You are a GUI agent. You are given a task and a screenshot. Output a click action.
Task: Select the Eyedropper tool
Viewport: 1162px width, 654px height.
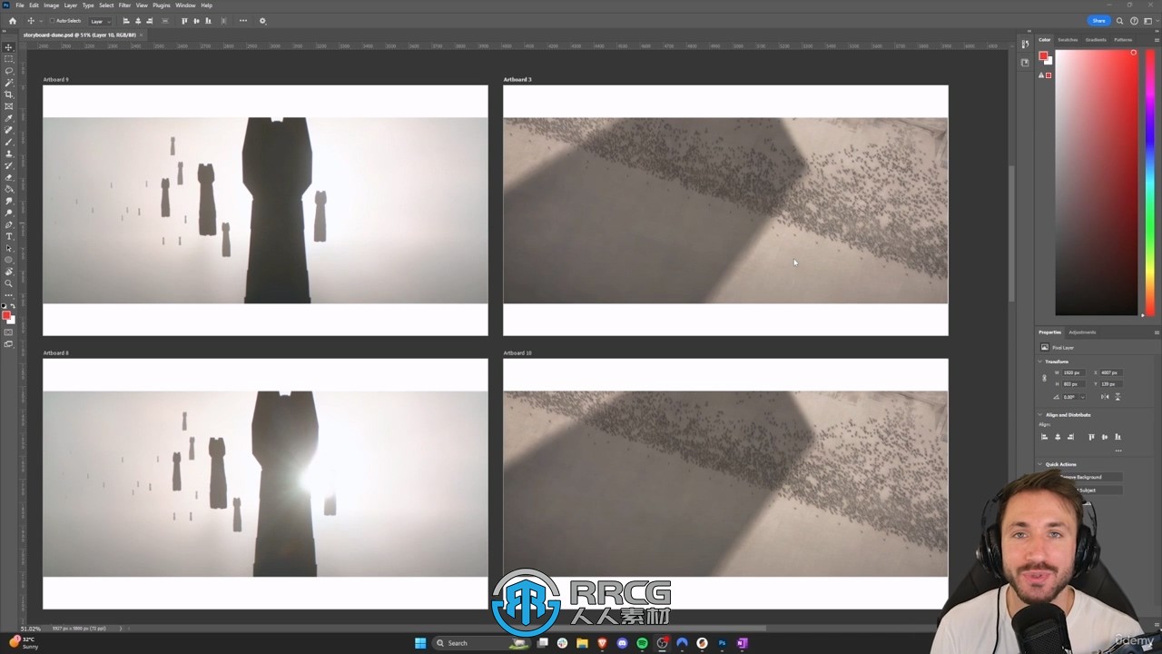point(9,118)
